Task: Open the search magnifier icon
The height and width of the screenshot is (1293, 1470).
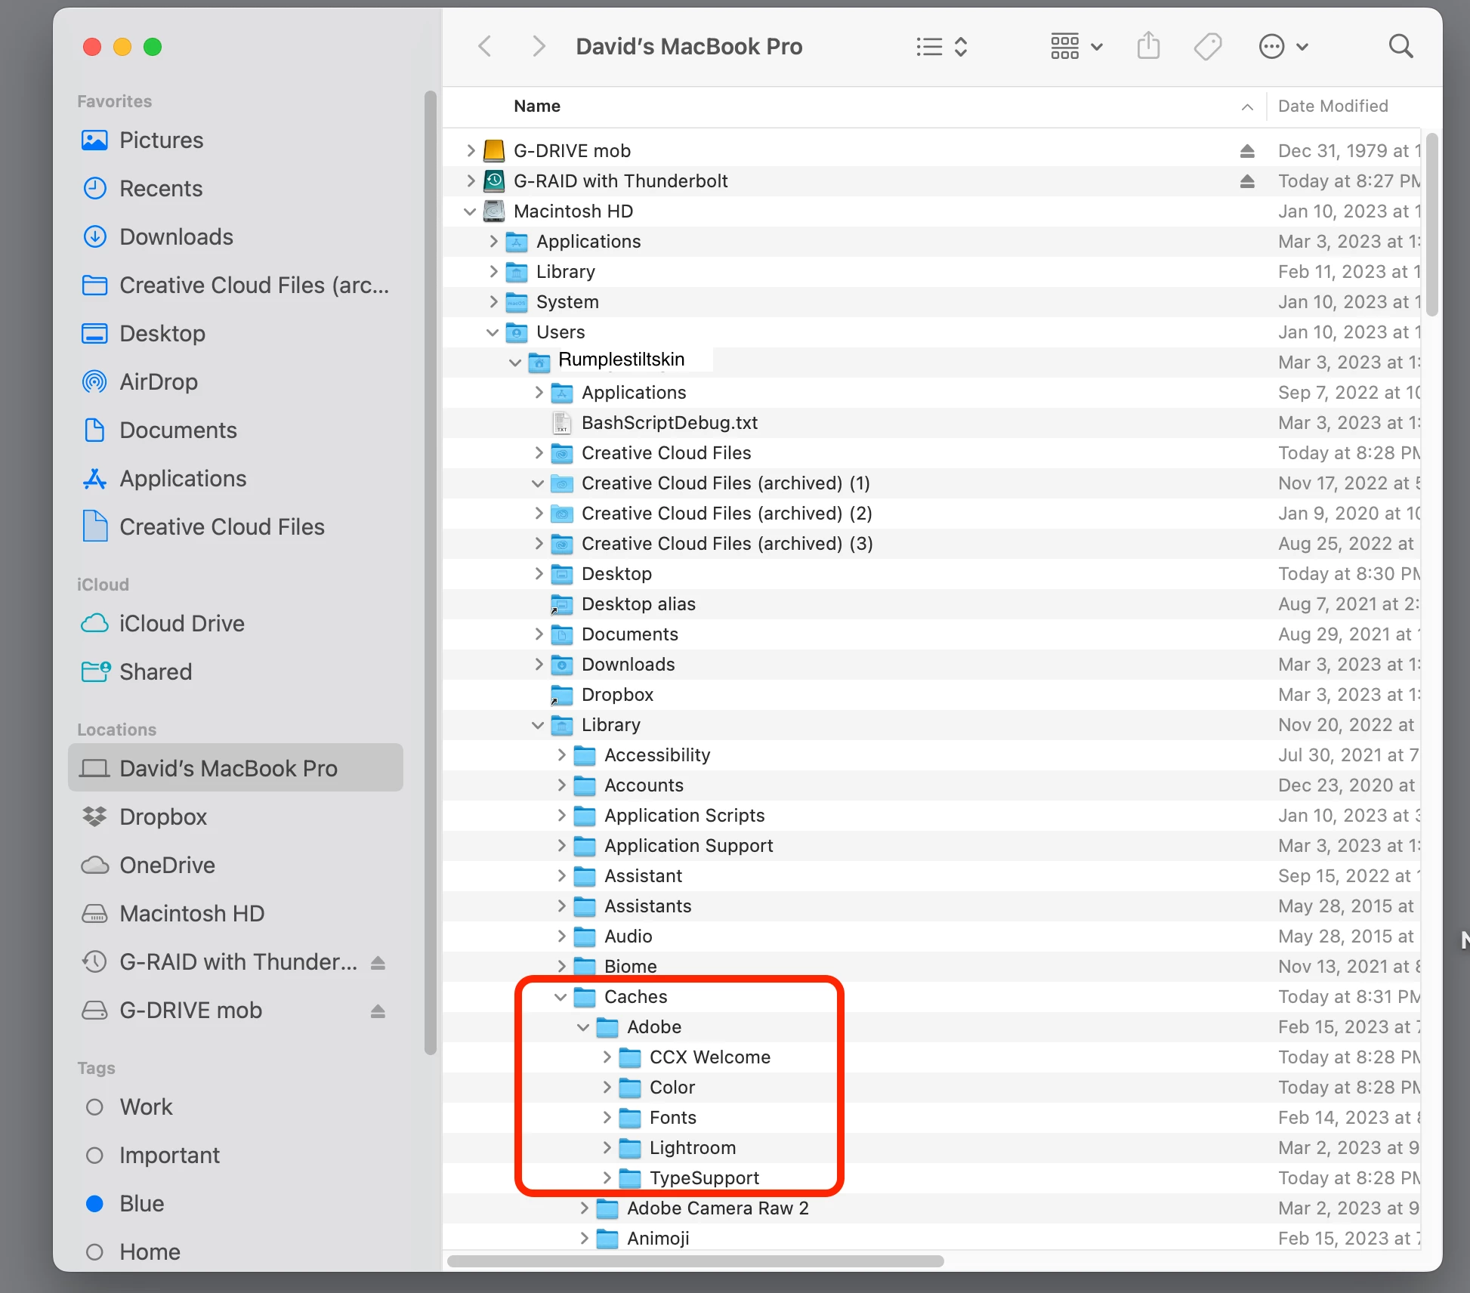Action: pyautogui.click(x=1401, y=47)
